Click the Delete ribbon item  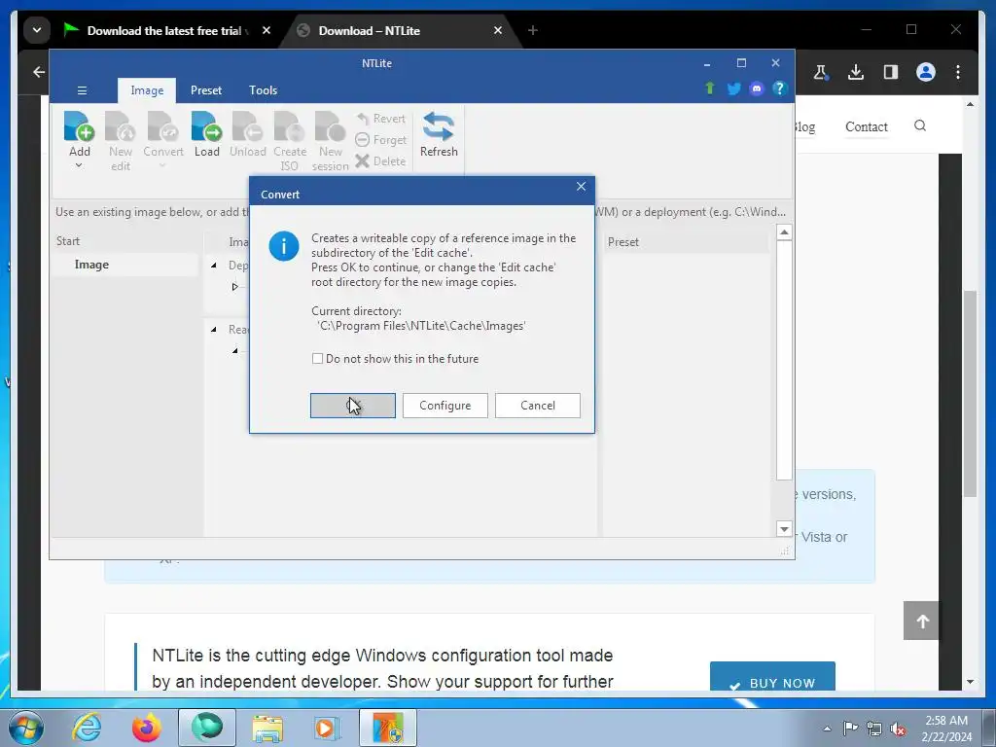380,161
